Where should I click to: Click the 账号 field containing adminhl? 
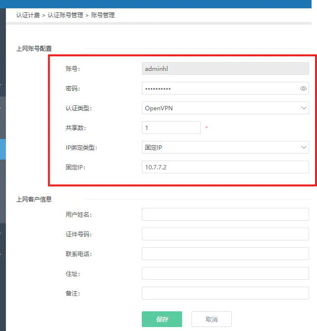point(225,69)
